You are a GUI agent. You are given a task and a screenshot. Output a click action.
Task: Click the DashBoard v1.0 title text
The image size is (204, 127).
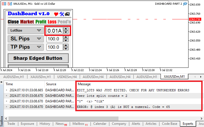(29, 14)
